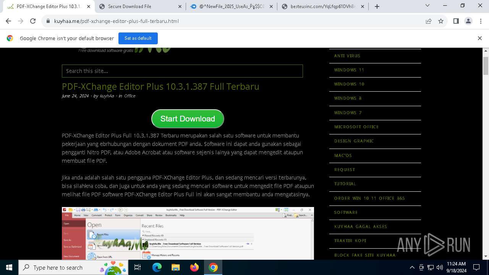Viewport: 489px width, 275px height.
Task: Open the Windows Start menu
Action: [9, 267]
